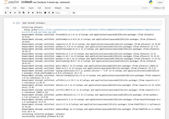Click the Last Checkpoint text
Image resolution: width=169 pixels, height=119 pixels.
point(46,2)
